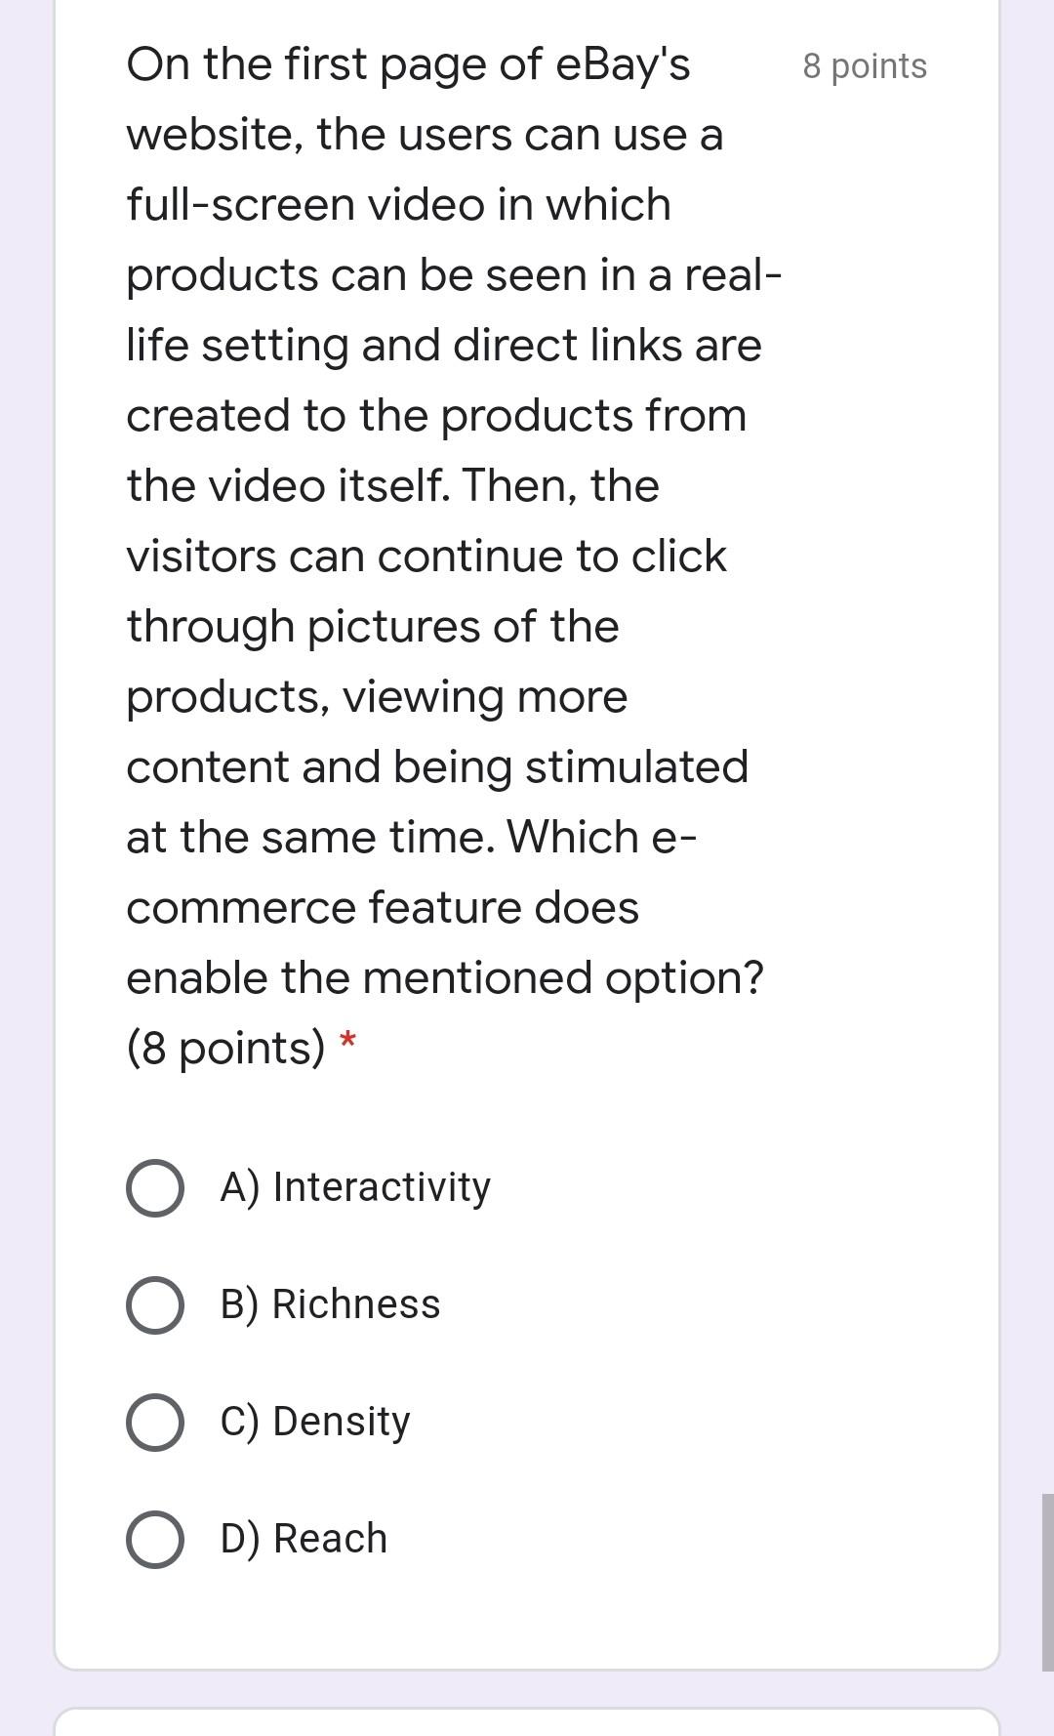Choose the answer option labeled Richness
1054x1736 pixels.
pos(329,1303)
